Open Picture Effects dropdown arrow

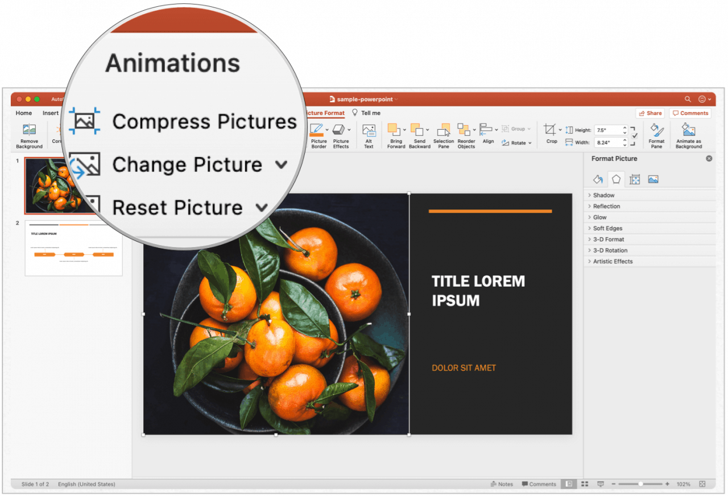pyautogui.click(x=349, y=130)
